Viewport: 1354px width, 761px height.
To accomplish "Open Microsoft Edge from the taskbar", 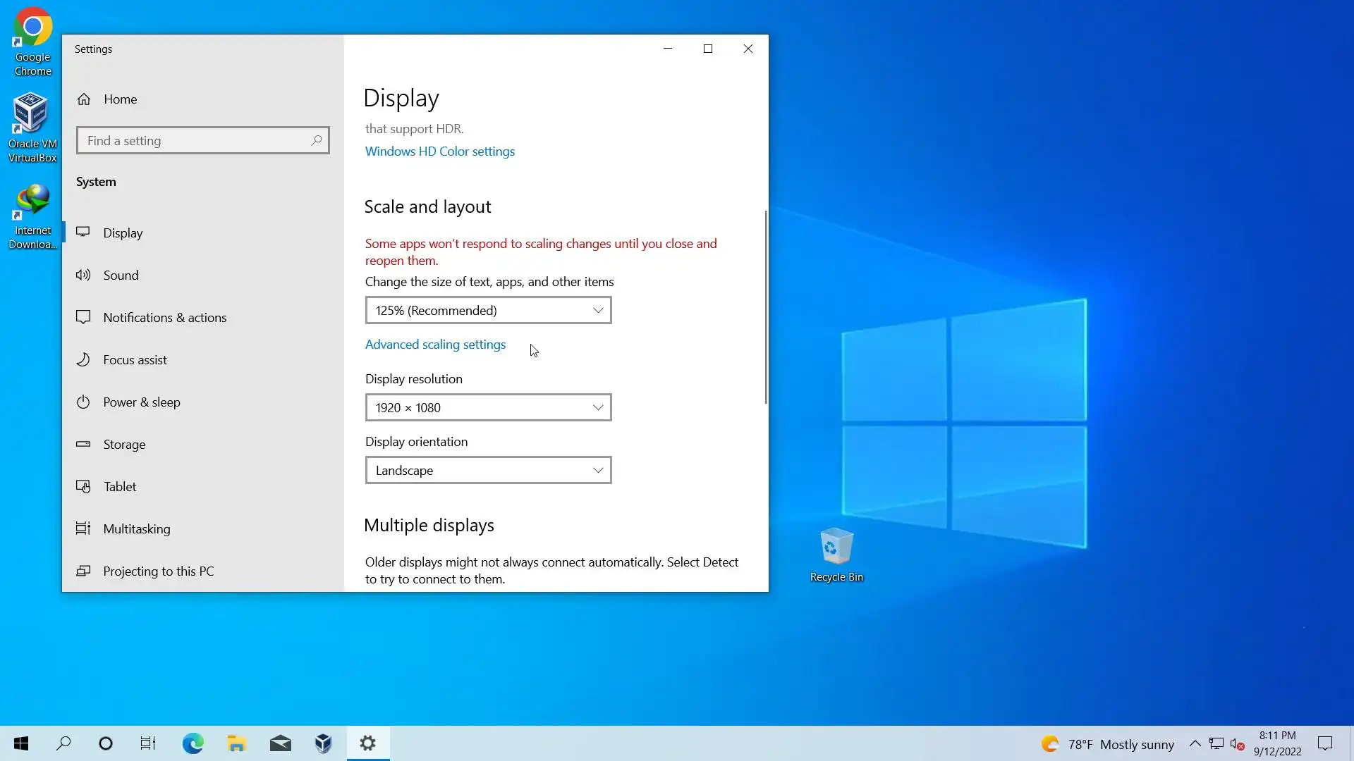I will (193, 743).
